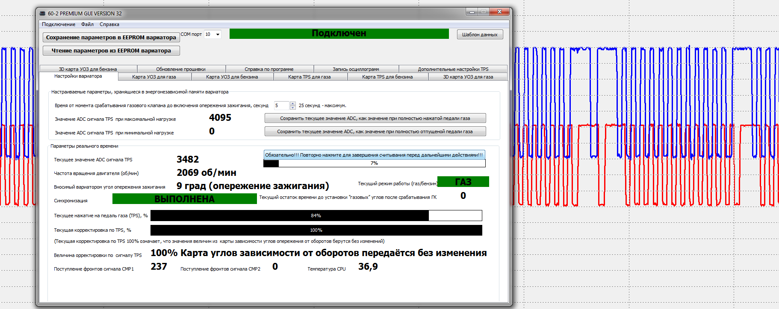779x309 pixels.
Task: Click the seconds delay input field
Action: [282, 105]
